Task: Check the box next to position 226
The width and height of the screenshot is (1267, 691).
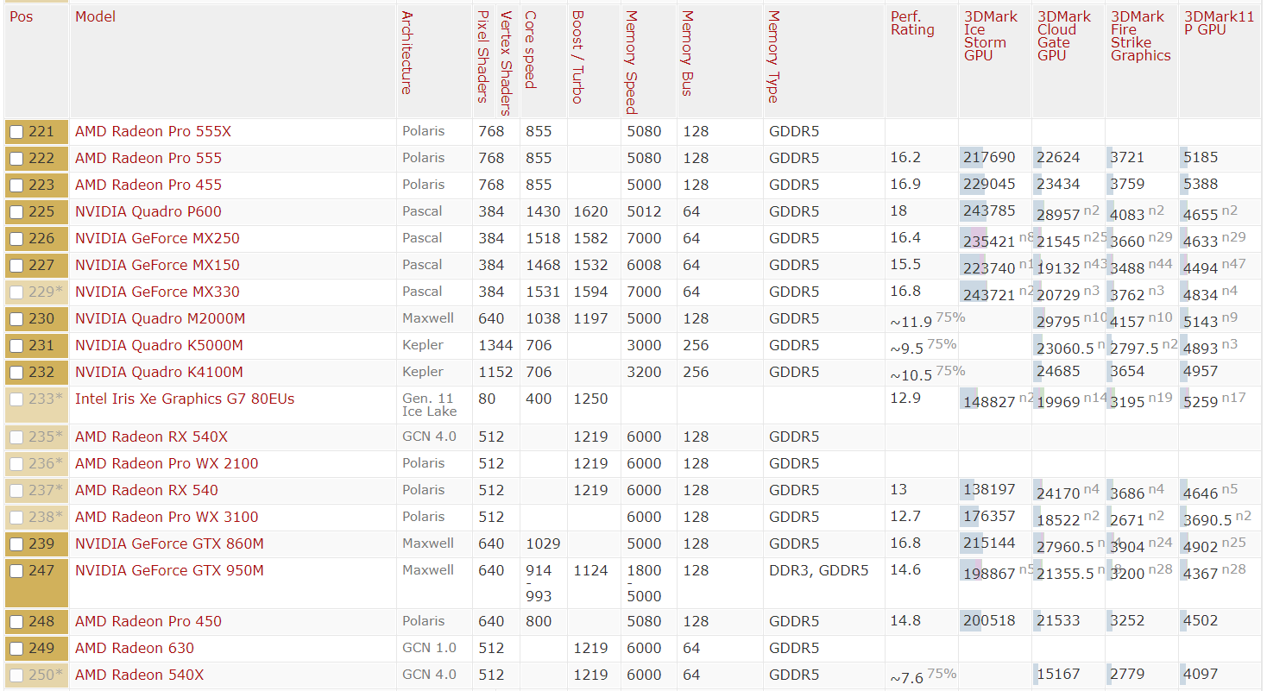Action: click(16, 239)
